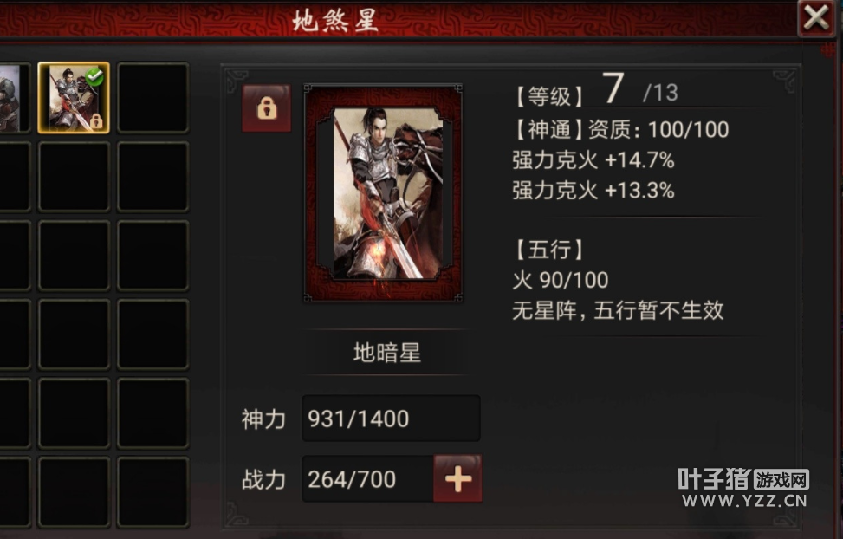Click the 火 90/100 element value
Viewport: 843px width, 539px height.
click(x=561, y=280)
